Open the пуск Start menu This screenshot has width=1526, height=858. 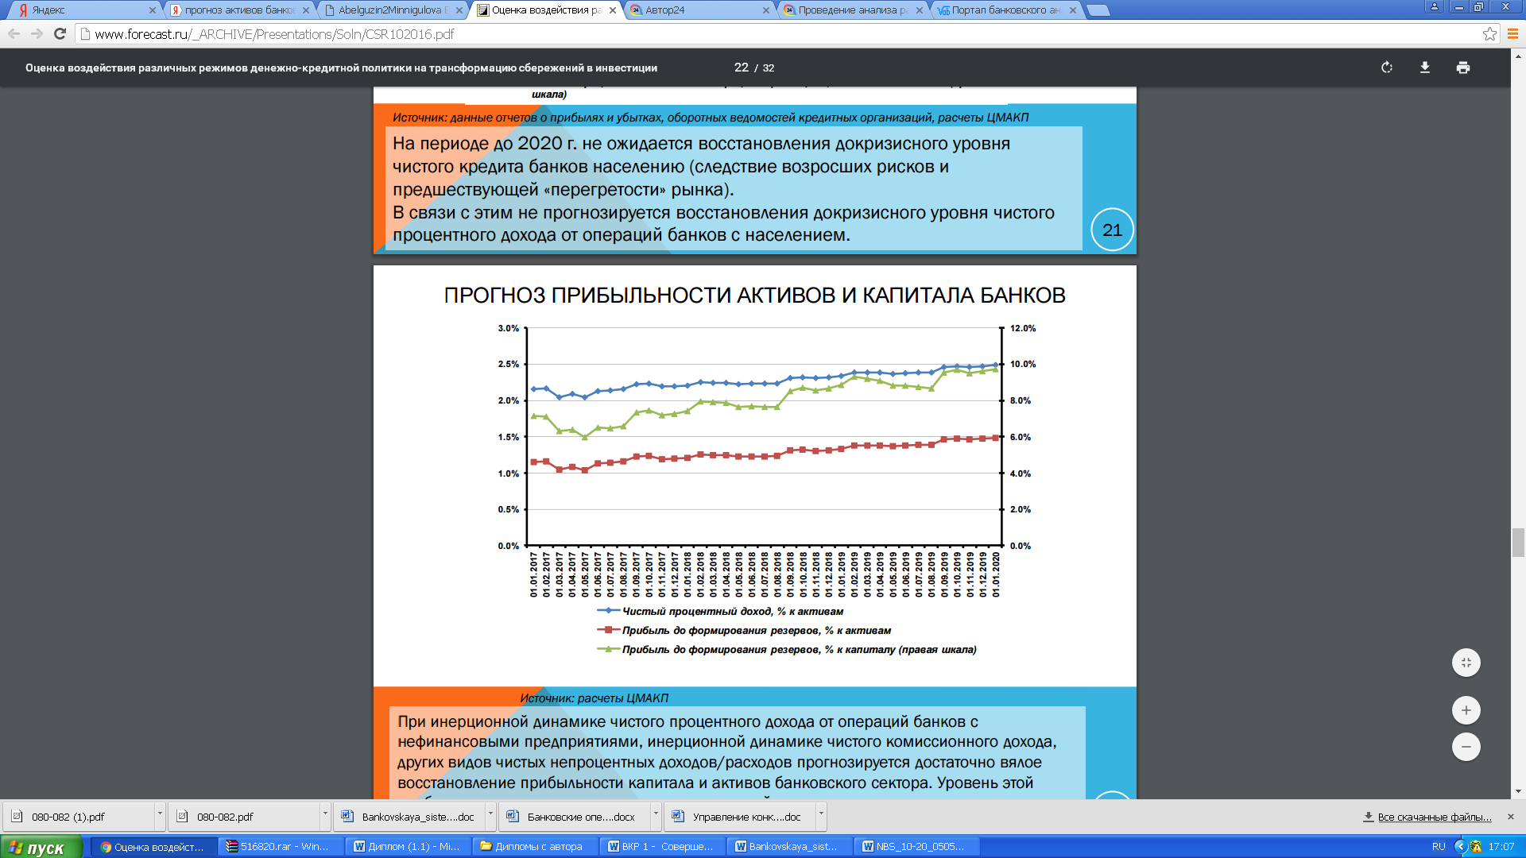[x=41, y=847]
